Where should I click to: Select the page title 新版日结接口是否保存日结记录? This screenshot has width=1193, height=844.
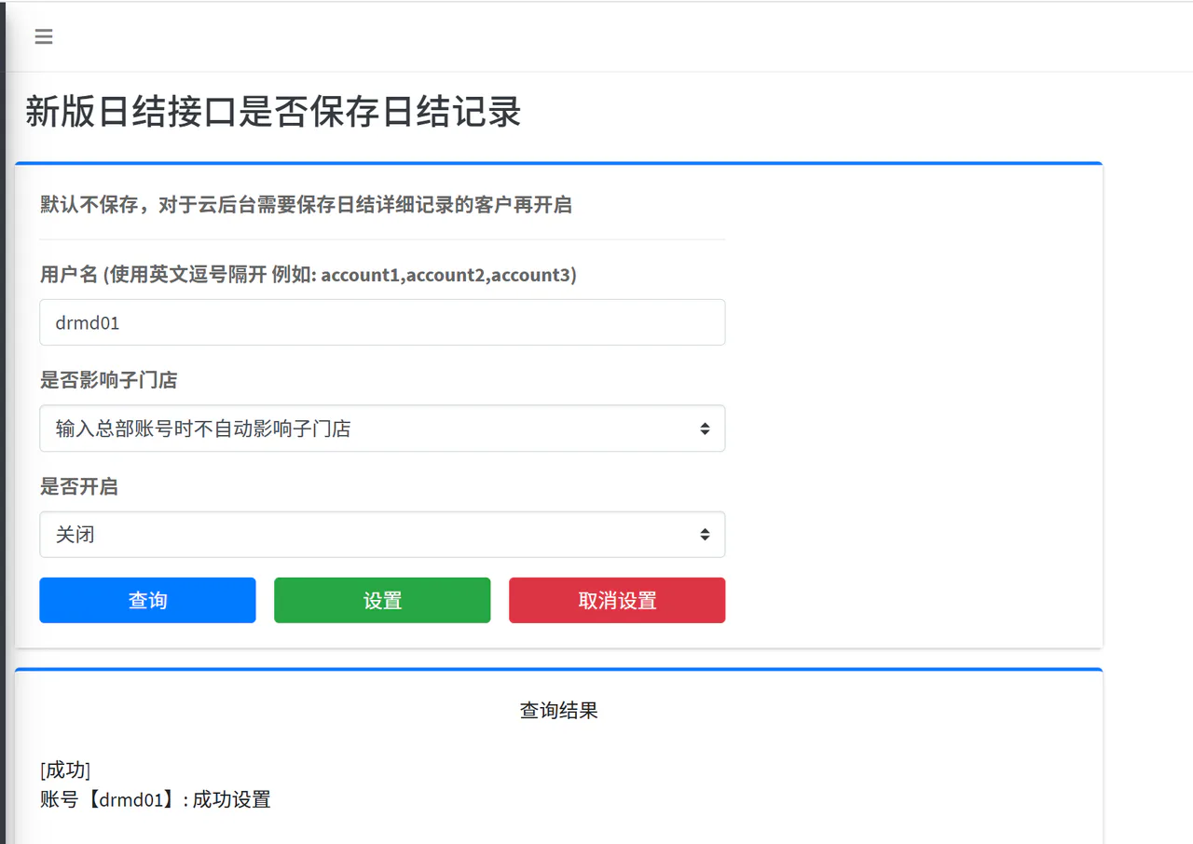pos(273,112)
